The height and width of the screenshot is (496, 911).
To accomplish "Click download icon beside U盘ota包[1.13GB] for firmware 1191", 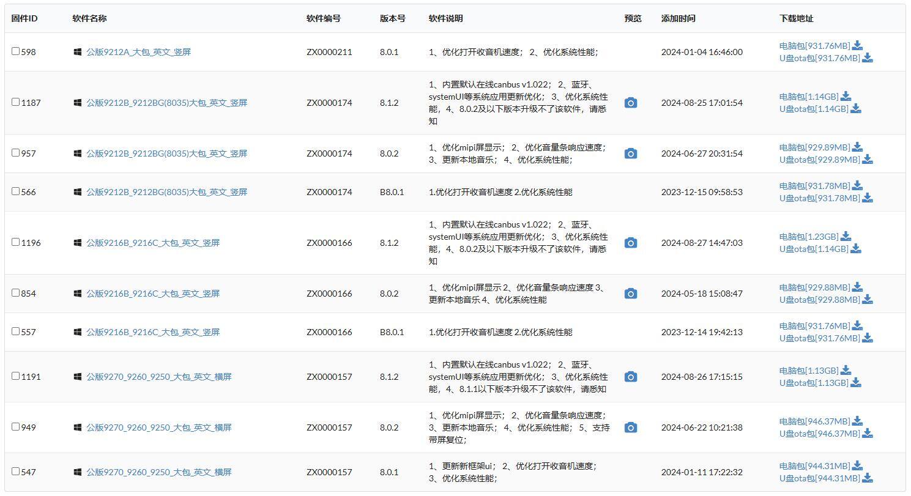I will click(855, 383).
